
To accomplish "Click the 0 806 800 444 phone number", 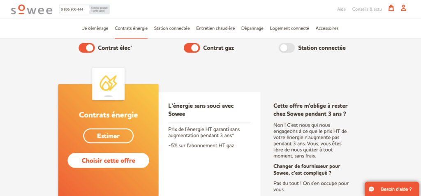I will click(x=72, y=9).
